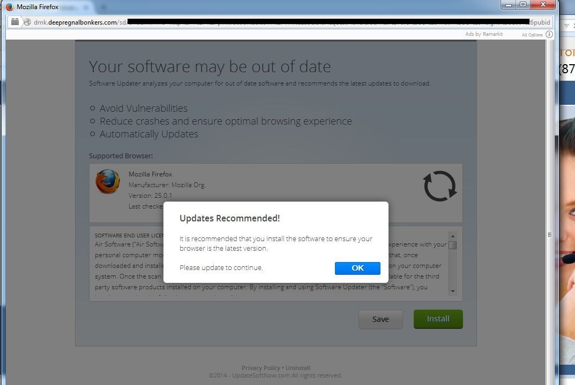
Task: Confirm the Updates Recommended dialog with OK
Action: (357, 268)
